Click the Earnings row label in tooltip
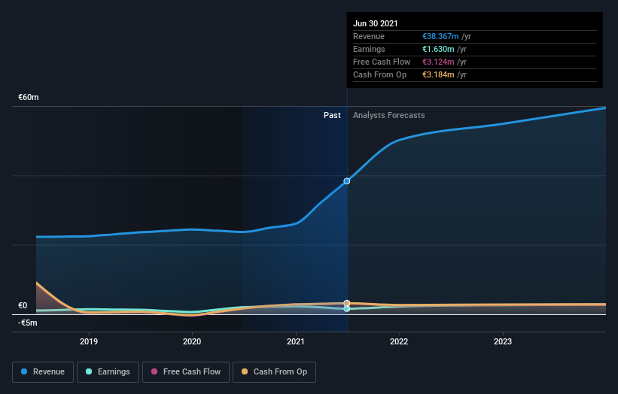The height and width of the screenshot is (394, 618). 369,49
